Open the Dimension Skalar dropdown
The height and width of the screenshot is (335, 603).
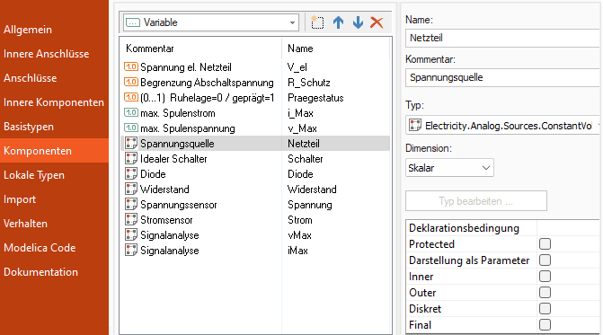(449, 168)
